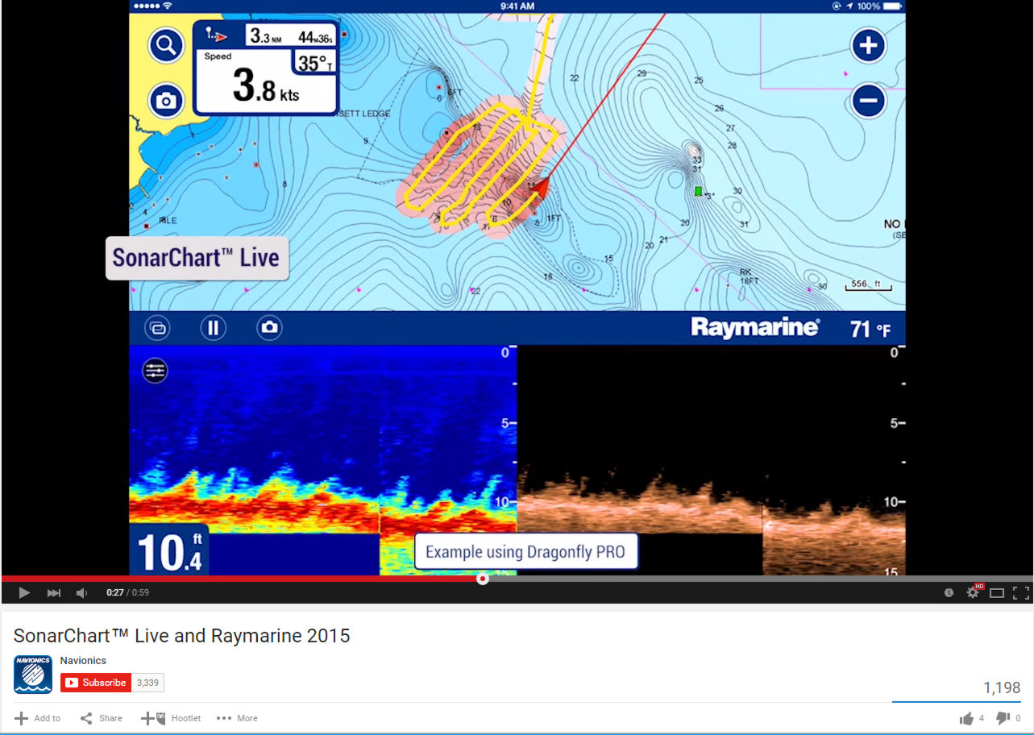Viewport: 1034px width, 735px height.
Task: Click the Raymarine logo
Action: (x=755, y=327)
